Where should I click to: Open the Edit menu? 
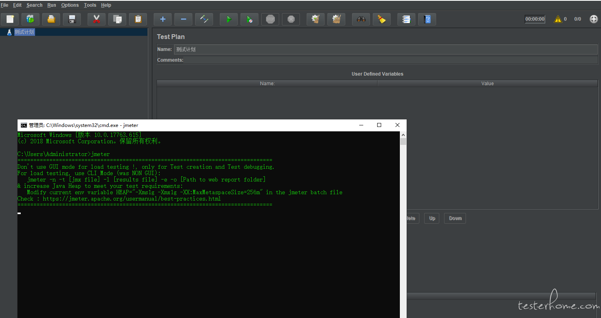tap(17, 5)
